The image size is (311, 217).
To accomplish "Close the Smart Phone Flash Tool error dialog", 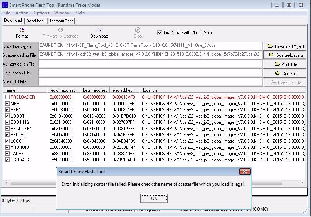I will [154, 198].
